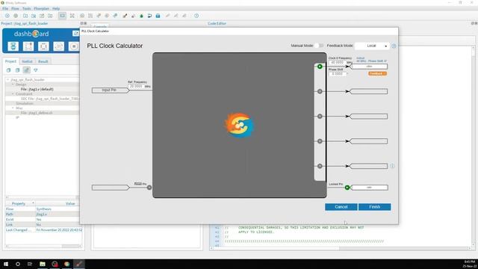Select the SDC File tree item
478x269 pixels.
49,99
